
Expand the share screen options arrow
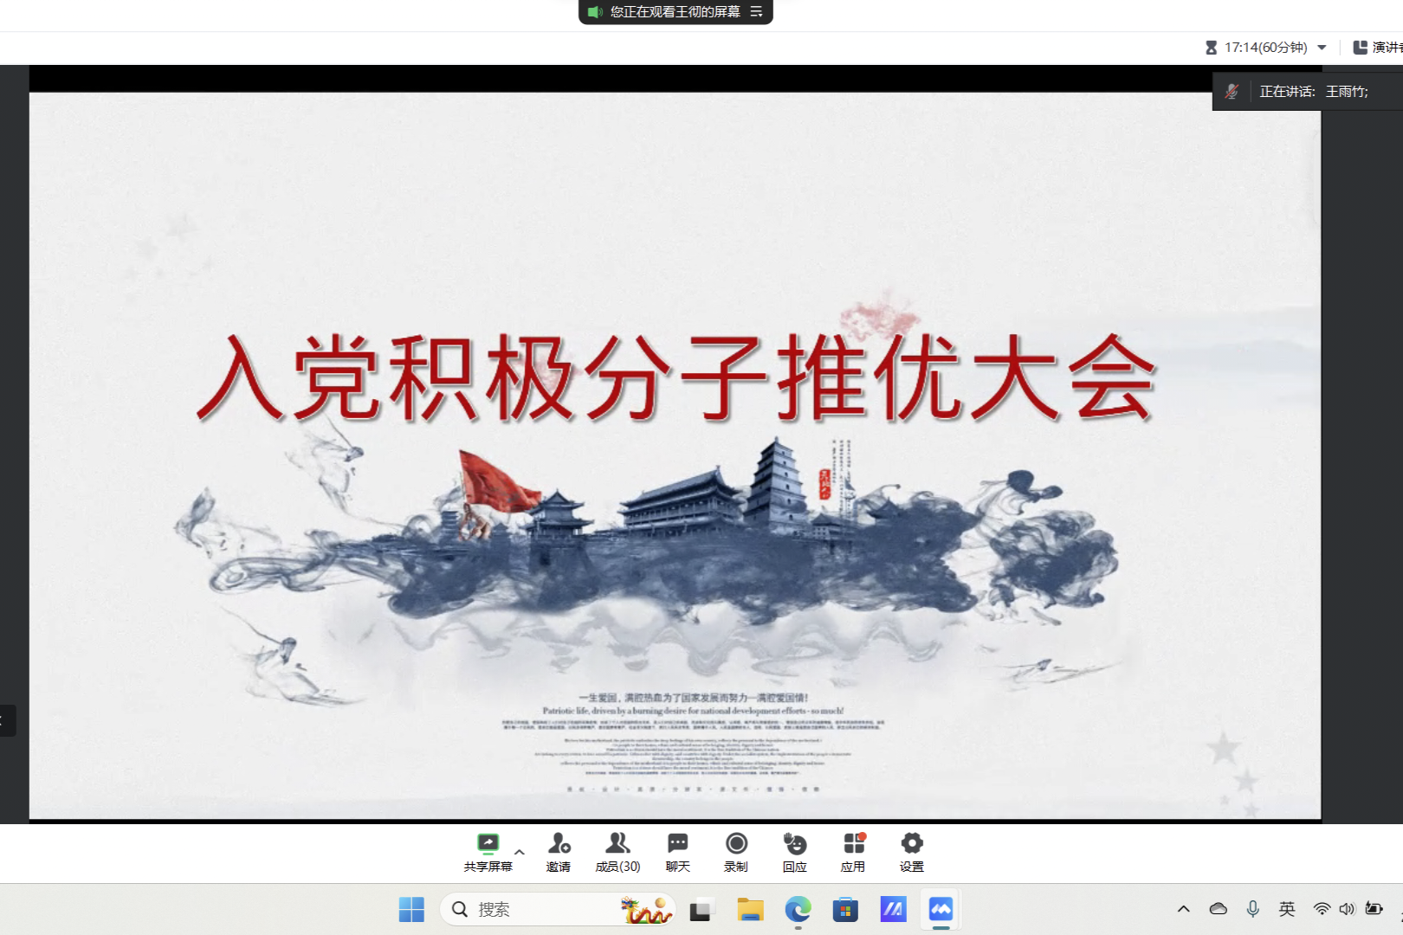point(520,852)
